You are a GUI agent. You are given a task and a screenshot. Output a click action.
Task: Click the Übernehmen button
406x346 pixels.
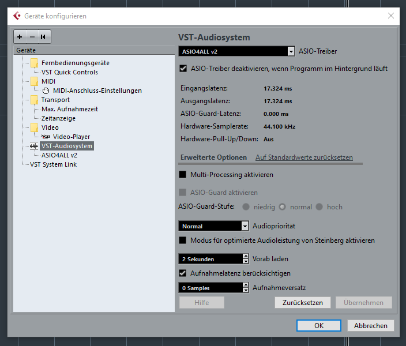click(x=363, y=303)
